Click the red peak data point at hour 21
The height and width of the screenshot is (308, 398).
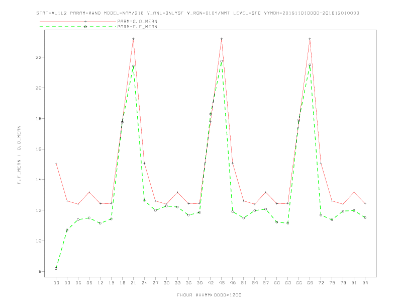(x=133, y=39)
